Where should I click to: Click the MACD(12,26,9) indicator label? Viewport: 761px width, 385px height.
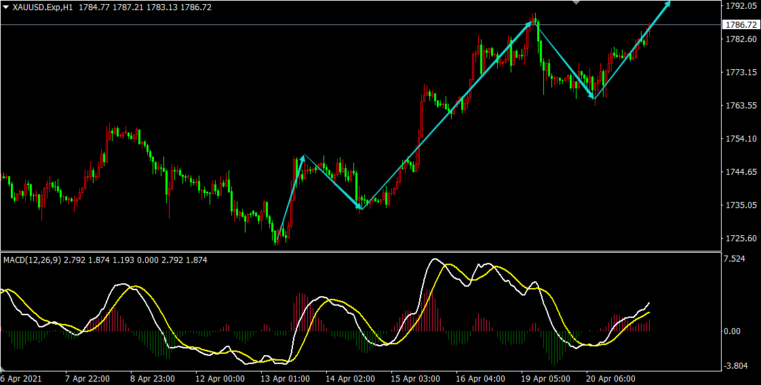coord(32,260)
